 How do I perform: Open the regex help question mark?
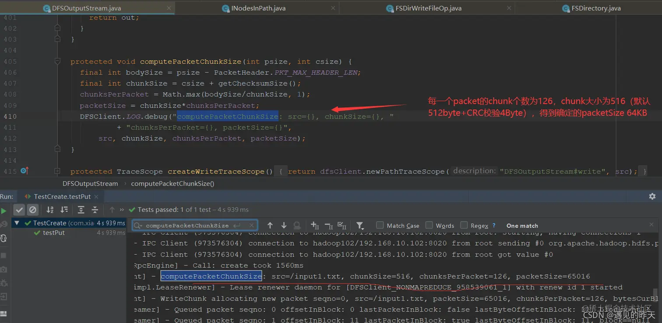coord(494,226)
